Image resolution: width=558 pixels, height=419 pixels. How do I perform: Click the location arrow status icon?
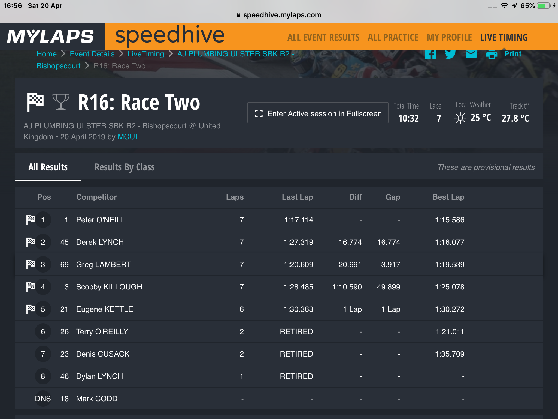[514, 5]
